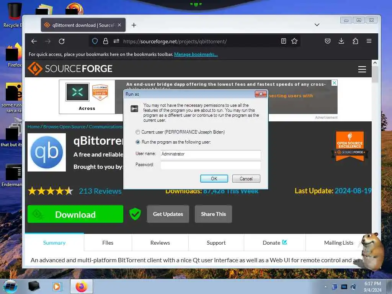Open the Donate external link icon
392x294 pixels.
click(284, 242)
